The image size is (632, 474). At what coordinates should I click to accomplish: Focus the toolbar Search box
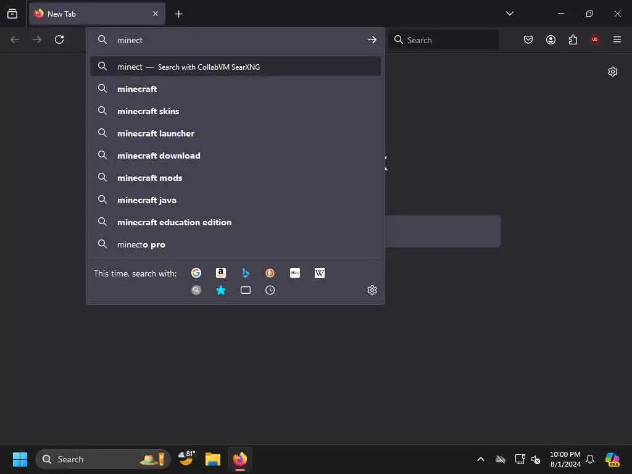pos(443,39)
